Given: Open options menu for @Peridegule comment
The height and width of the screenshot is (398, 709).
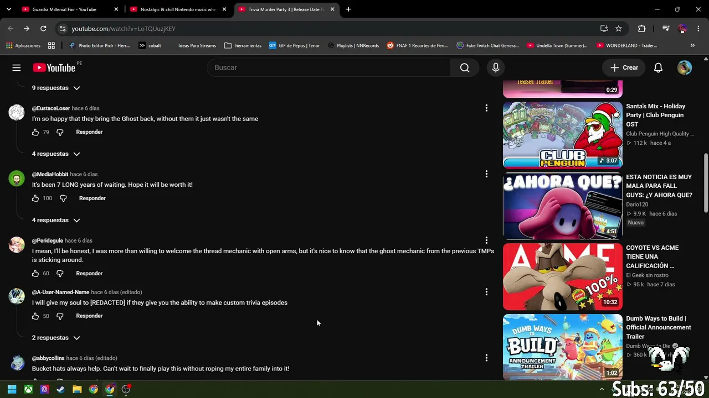Looking at the screenshot, I should point(486,240).
